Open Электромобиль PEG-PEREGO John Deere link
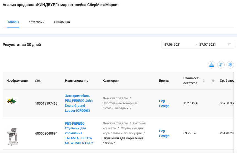 click(x=79, y=103)
